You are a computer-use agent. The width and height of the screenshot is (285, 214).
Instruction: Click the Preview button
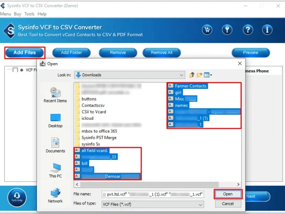251,52
